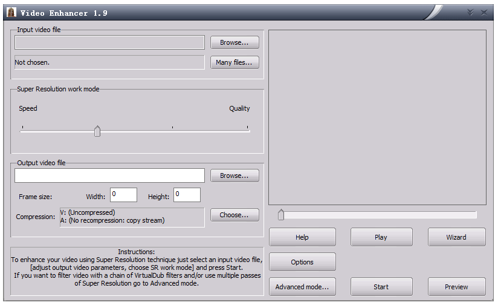Click the Quality end tick of work mode slider
Screen dimensions: 498x305
(x=247, y=127)
